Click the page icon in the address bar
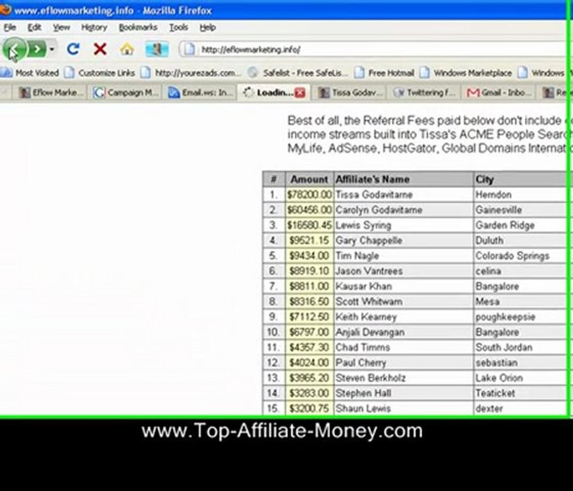Viewport: 573px width, 491px height. (190, 49)
